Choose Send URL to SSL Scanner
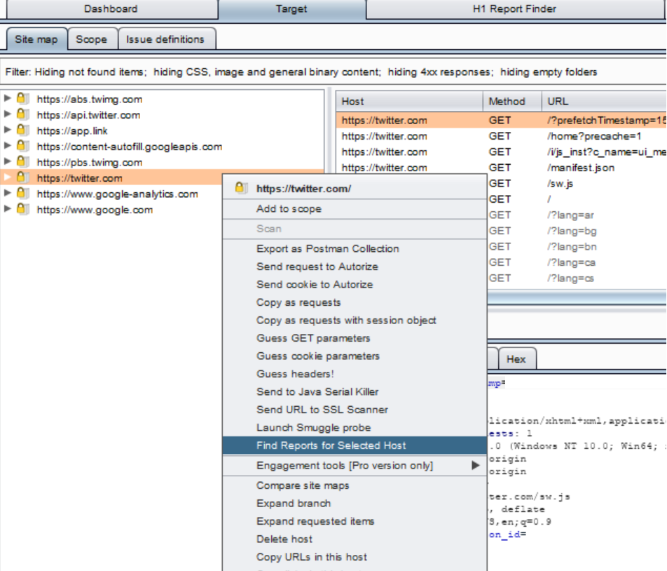The height and width of the screenshot is (571, 667). pyautogui.click(x=355, y=410)
